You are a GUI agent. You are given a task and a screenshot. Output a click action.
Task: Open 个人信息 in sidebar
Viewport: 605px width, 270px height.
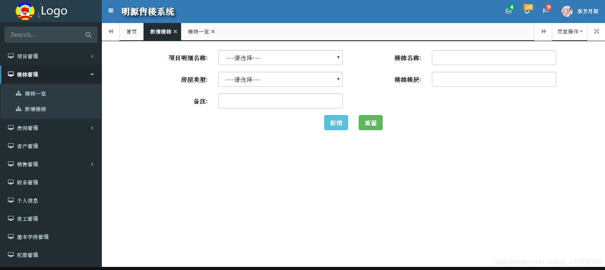(51, 201)
